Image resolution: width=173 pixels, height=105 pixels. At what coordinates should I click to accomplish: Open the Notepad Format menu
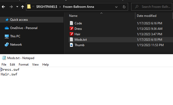23,65
